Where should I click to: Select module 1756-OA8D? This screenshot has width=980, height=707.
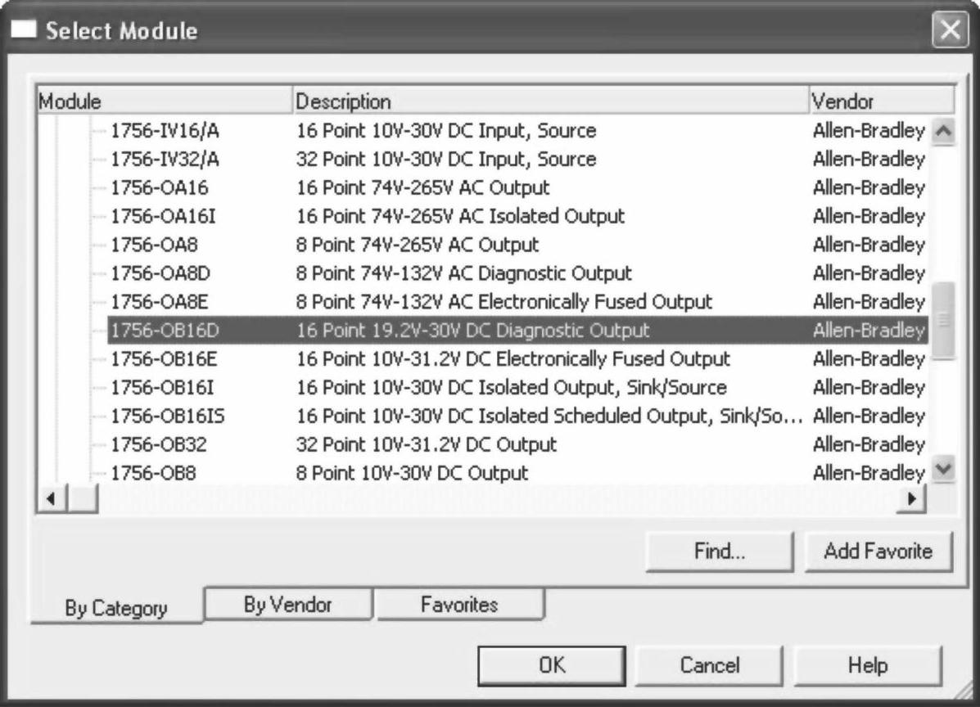click(x=160, y=273)
